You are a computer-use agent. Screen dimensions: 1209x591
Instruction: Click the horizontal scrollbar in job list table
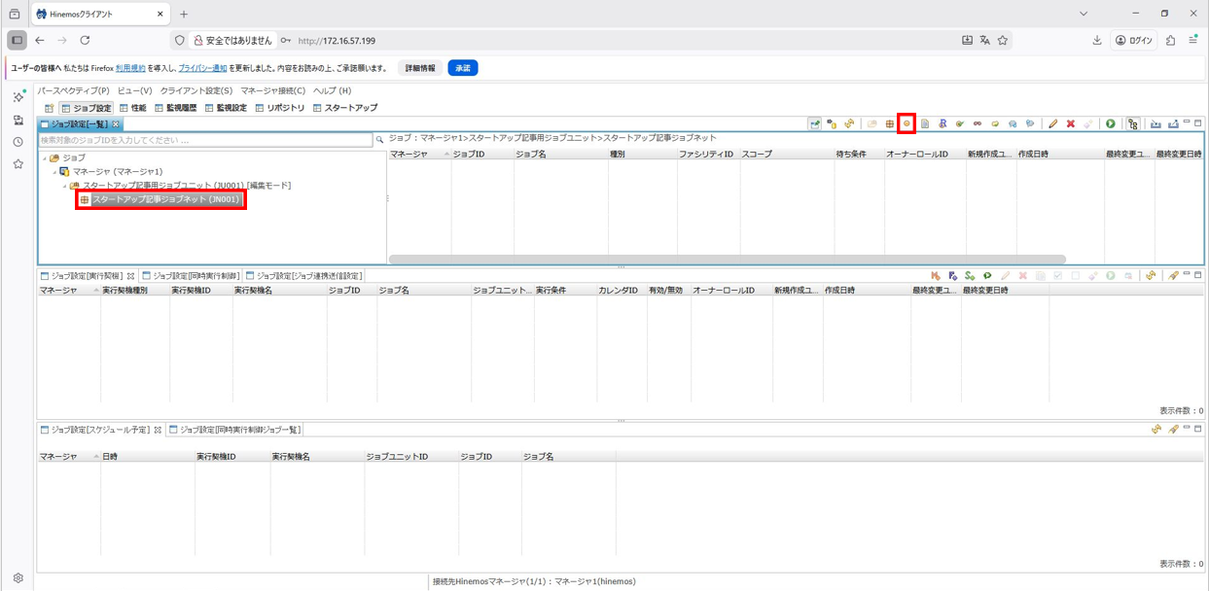[x=727, y=260]
